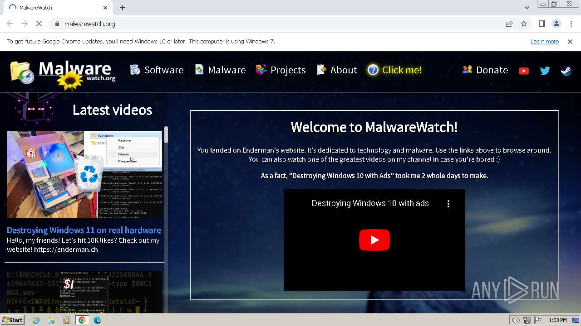
Task: Open the Chrome profile avatar
Action: coord(556,24)
